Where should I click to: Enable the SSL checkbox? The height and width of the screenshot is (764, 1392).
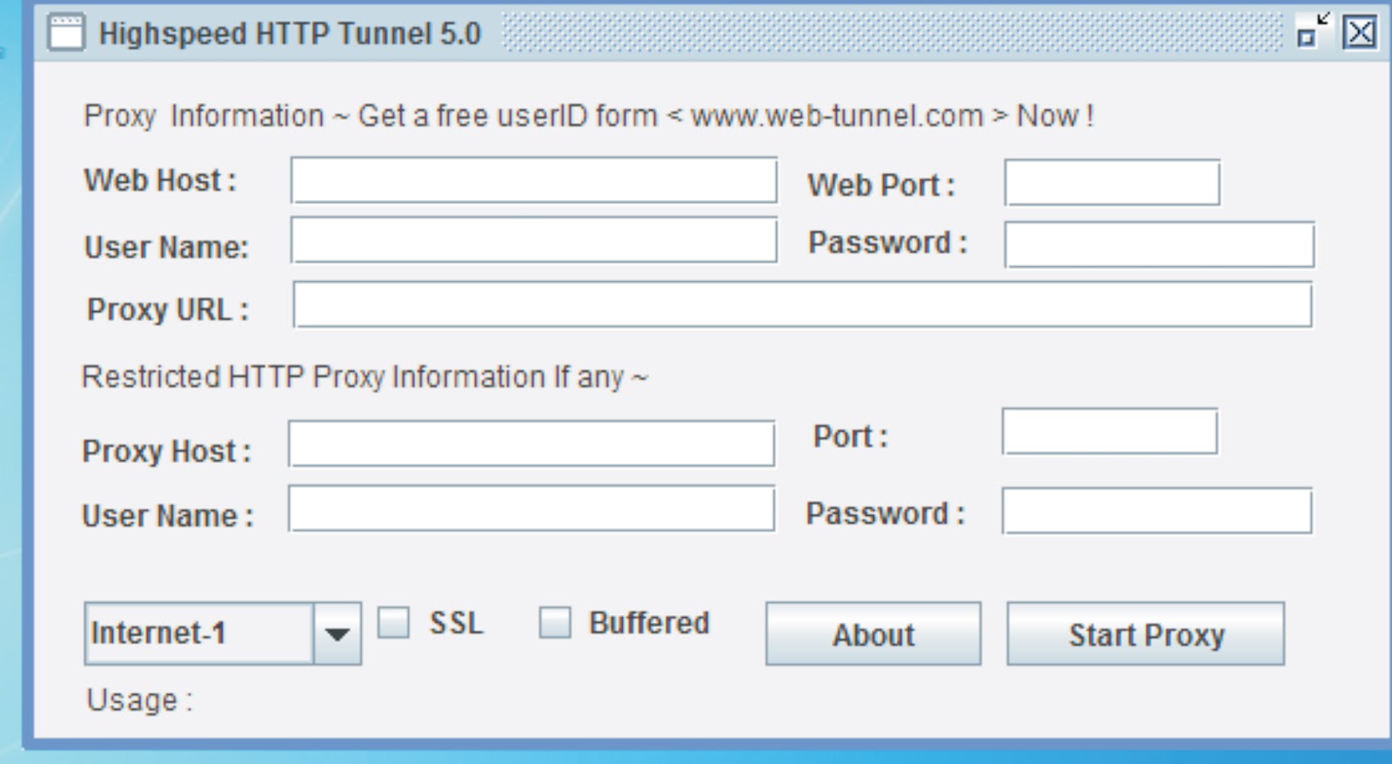click(393, 623)
